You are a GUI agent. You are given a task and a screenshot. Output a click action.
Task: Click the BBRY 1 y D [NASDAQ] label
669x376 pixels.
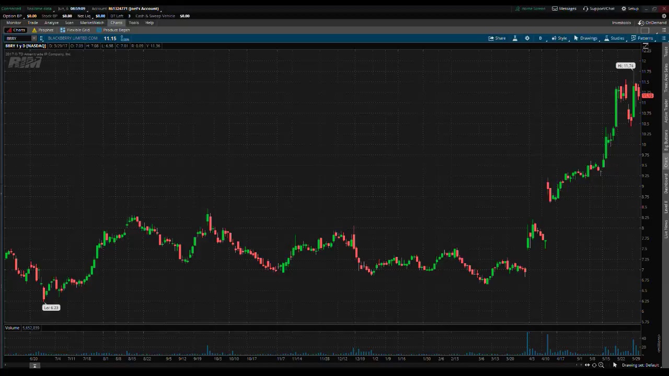(26, 46)
